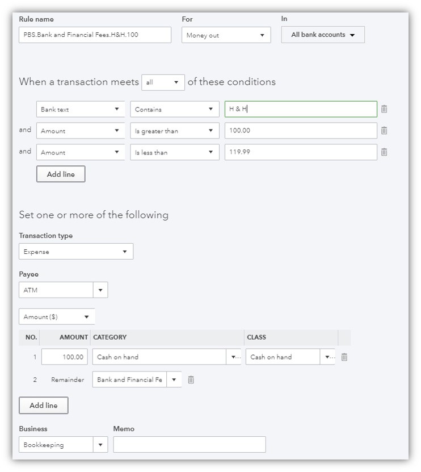Click the 119.99 condition value field

tap(301, 152)
